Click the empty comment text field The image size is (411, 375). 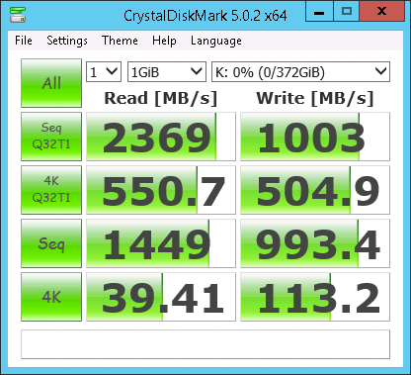click(205, 344)
